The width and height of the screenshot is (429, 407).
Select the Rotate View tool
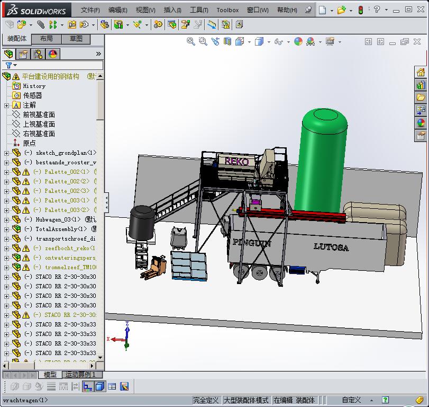pos(214,41)
